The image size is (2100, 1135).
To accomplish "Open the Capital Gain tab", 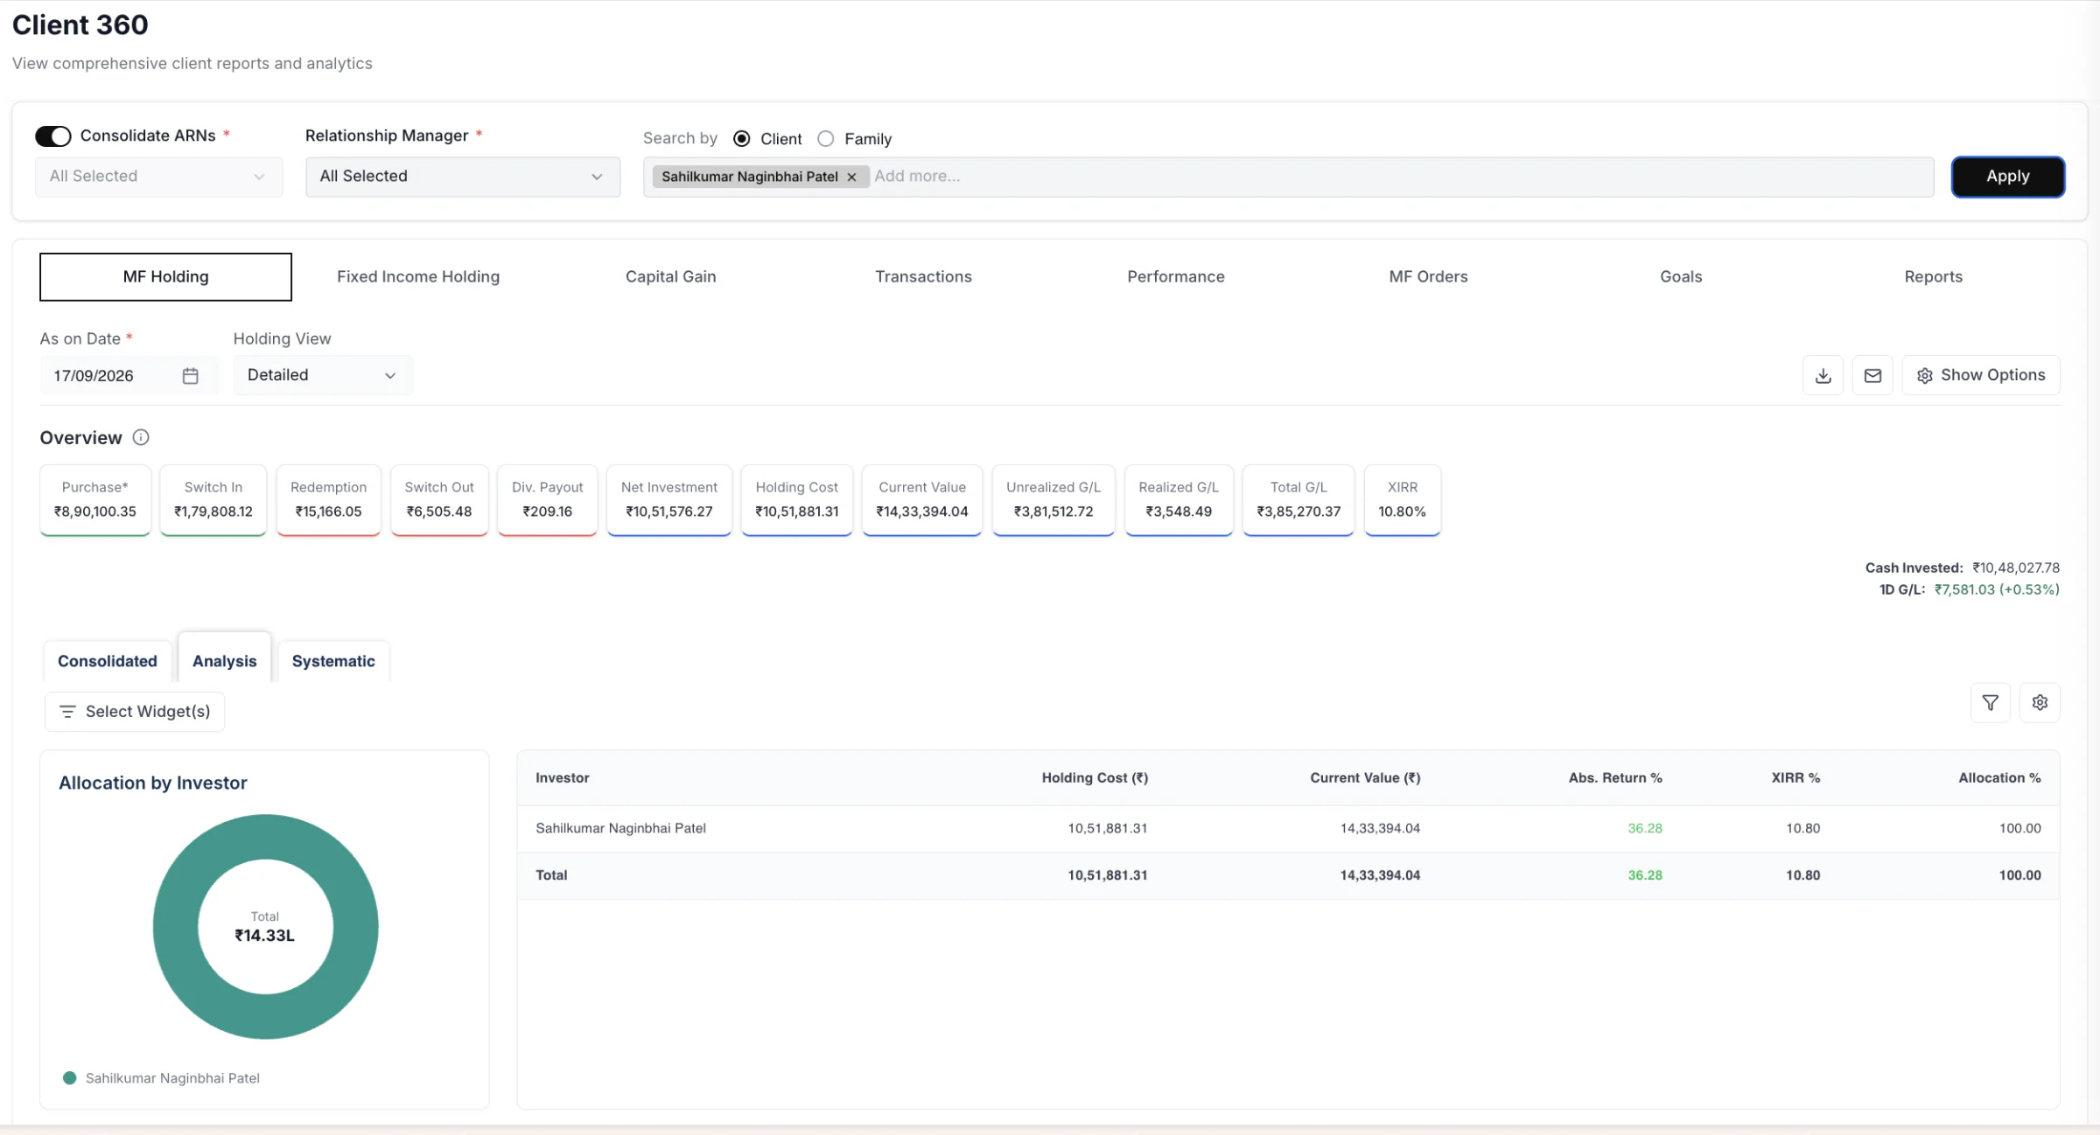I will [671, 276].
